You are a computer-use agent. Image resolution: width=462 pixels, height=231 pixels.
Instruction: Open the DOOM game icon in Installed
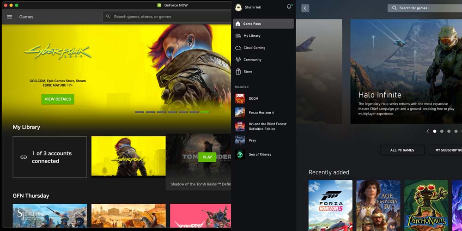240,98
